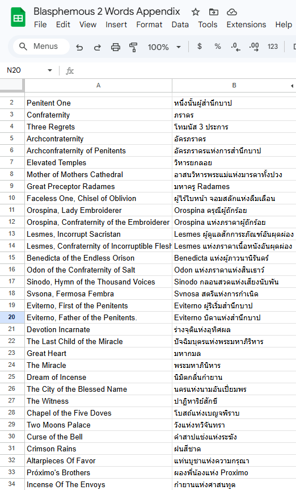Viewport: 296px width, 490px height.
Task: Select cell 'Mother of Mothers Cathedral'
Action: pos(98,174)
